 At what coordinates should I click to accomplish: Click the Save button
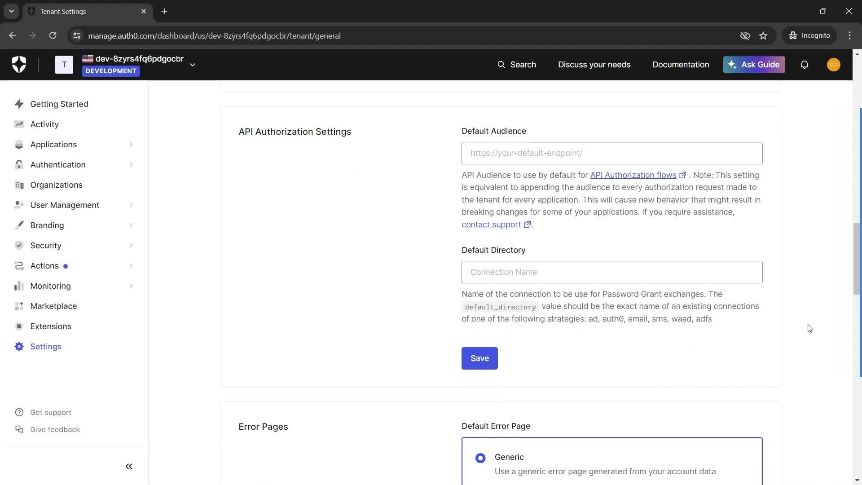click(x=479, y=358)
